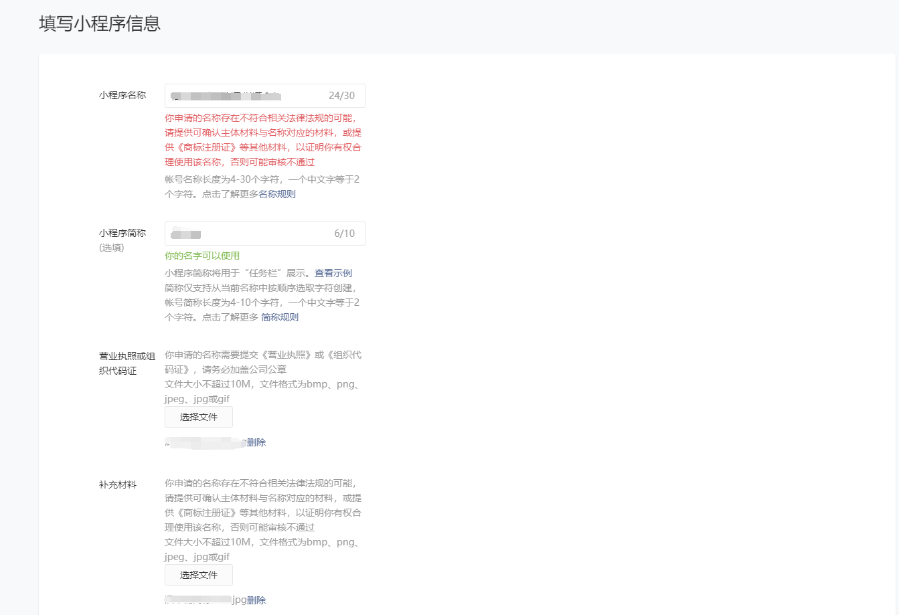Open the 名称规则 link

(x=277, y=194)
